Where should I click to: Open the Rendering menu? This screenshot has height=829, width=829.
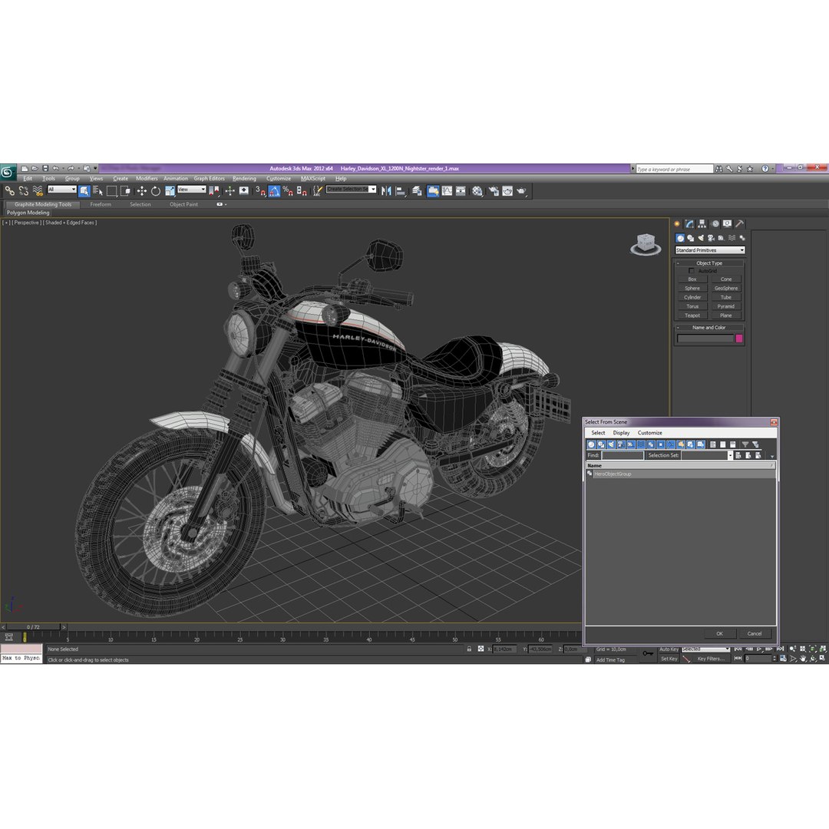click(244, 179)
